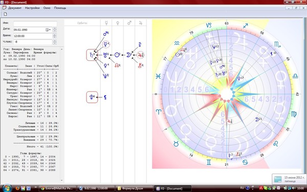This screenshot has height=192, width=307.
Task: Switch to the Формула Души taskbar window
Action: (x=134, y=188)
